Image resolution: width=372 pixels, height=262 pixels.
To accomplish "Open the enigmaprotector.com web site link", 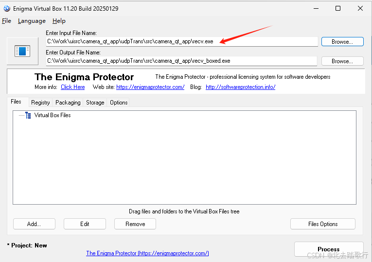I will click(150, 87).
